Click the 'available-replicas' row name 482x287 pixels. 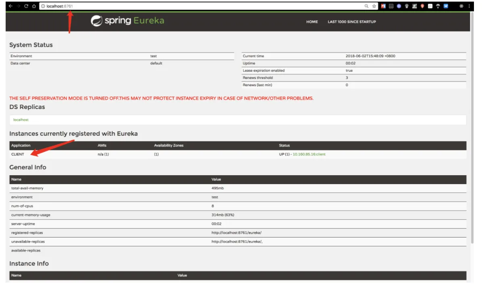coord(26,250)
